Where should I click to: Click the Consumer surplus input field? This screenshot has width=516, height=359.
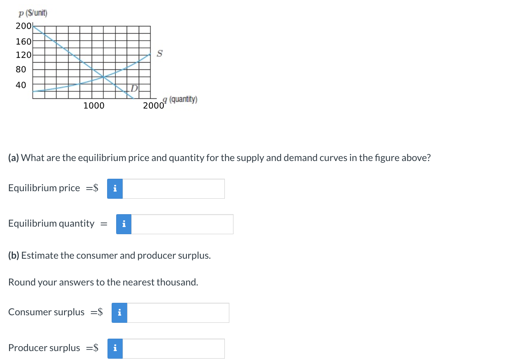[178, 313]
